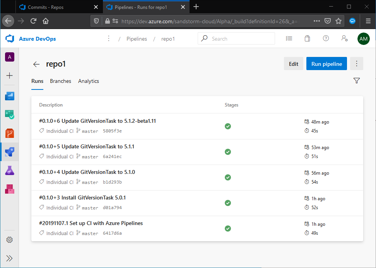Switch to the Analytics tab

(89, 81)
